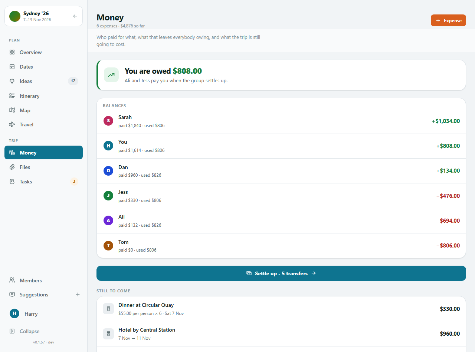Open the Hotel by Central Station expense
475x352 pixels.
click(281, 333)
